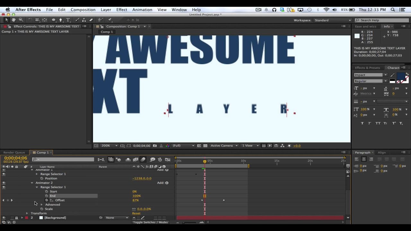Viewport: 411px width, 231px height.
Task: Select the Ellipse shape tool
Action: [54, 20]
